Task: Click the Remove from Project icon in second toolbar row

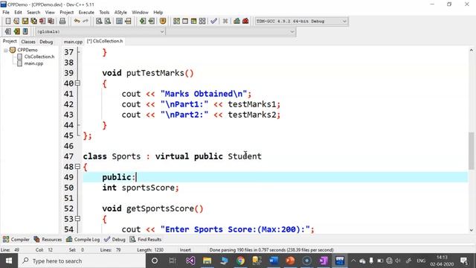Action: pos(16,31)
